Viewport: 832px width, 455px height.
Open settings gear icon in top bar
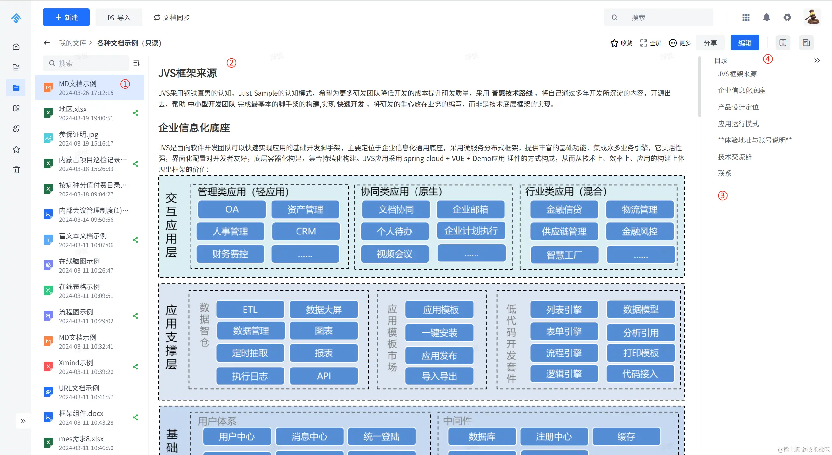pos(787,17)
